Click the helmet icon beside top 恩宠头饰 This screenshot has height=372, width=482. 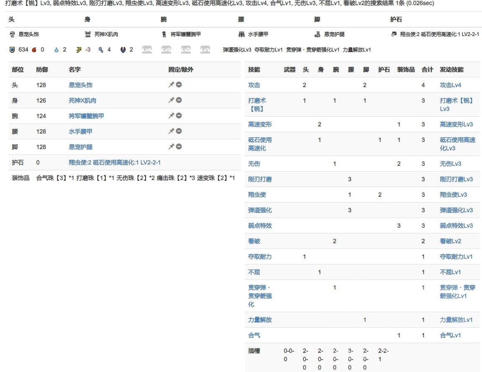[12, 34]
